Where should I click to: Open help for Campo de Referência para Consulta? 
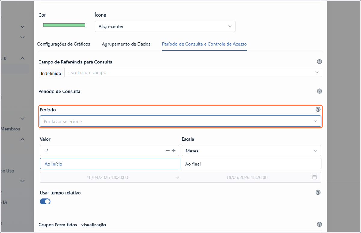click(x=319, y=62)
